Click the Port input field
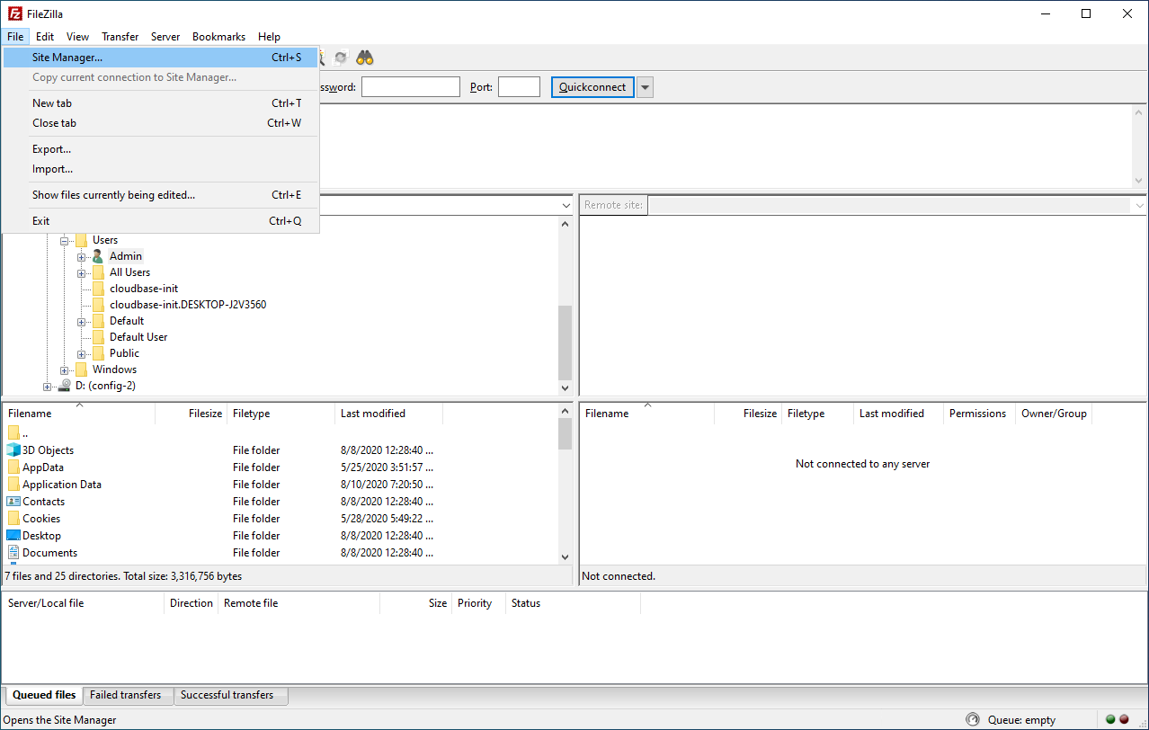This screenshot has height=730, width=1149. point(519,87)
